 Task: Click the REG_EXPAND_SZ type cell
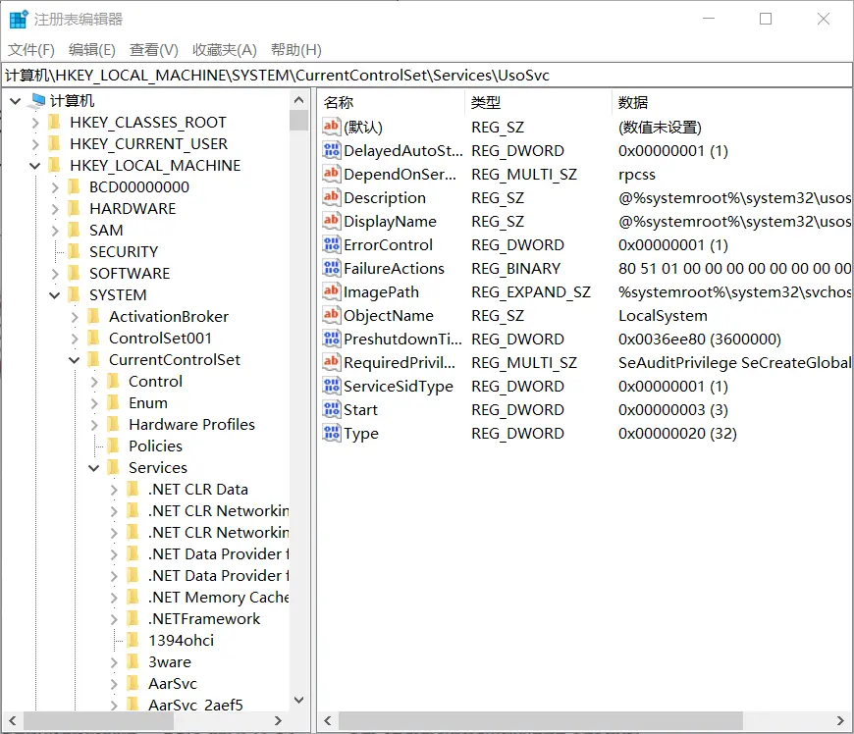(531, 291)
